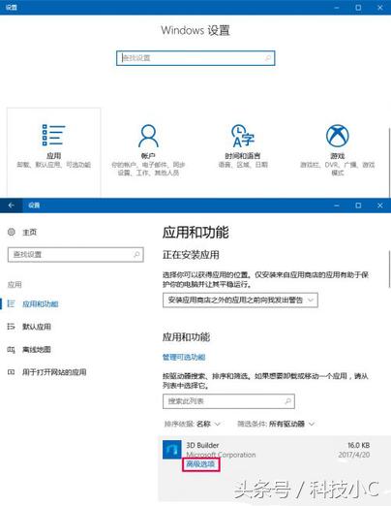
Task: Open the 时间和语言 settings icon
Action: tap(243, 136)
